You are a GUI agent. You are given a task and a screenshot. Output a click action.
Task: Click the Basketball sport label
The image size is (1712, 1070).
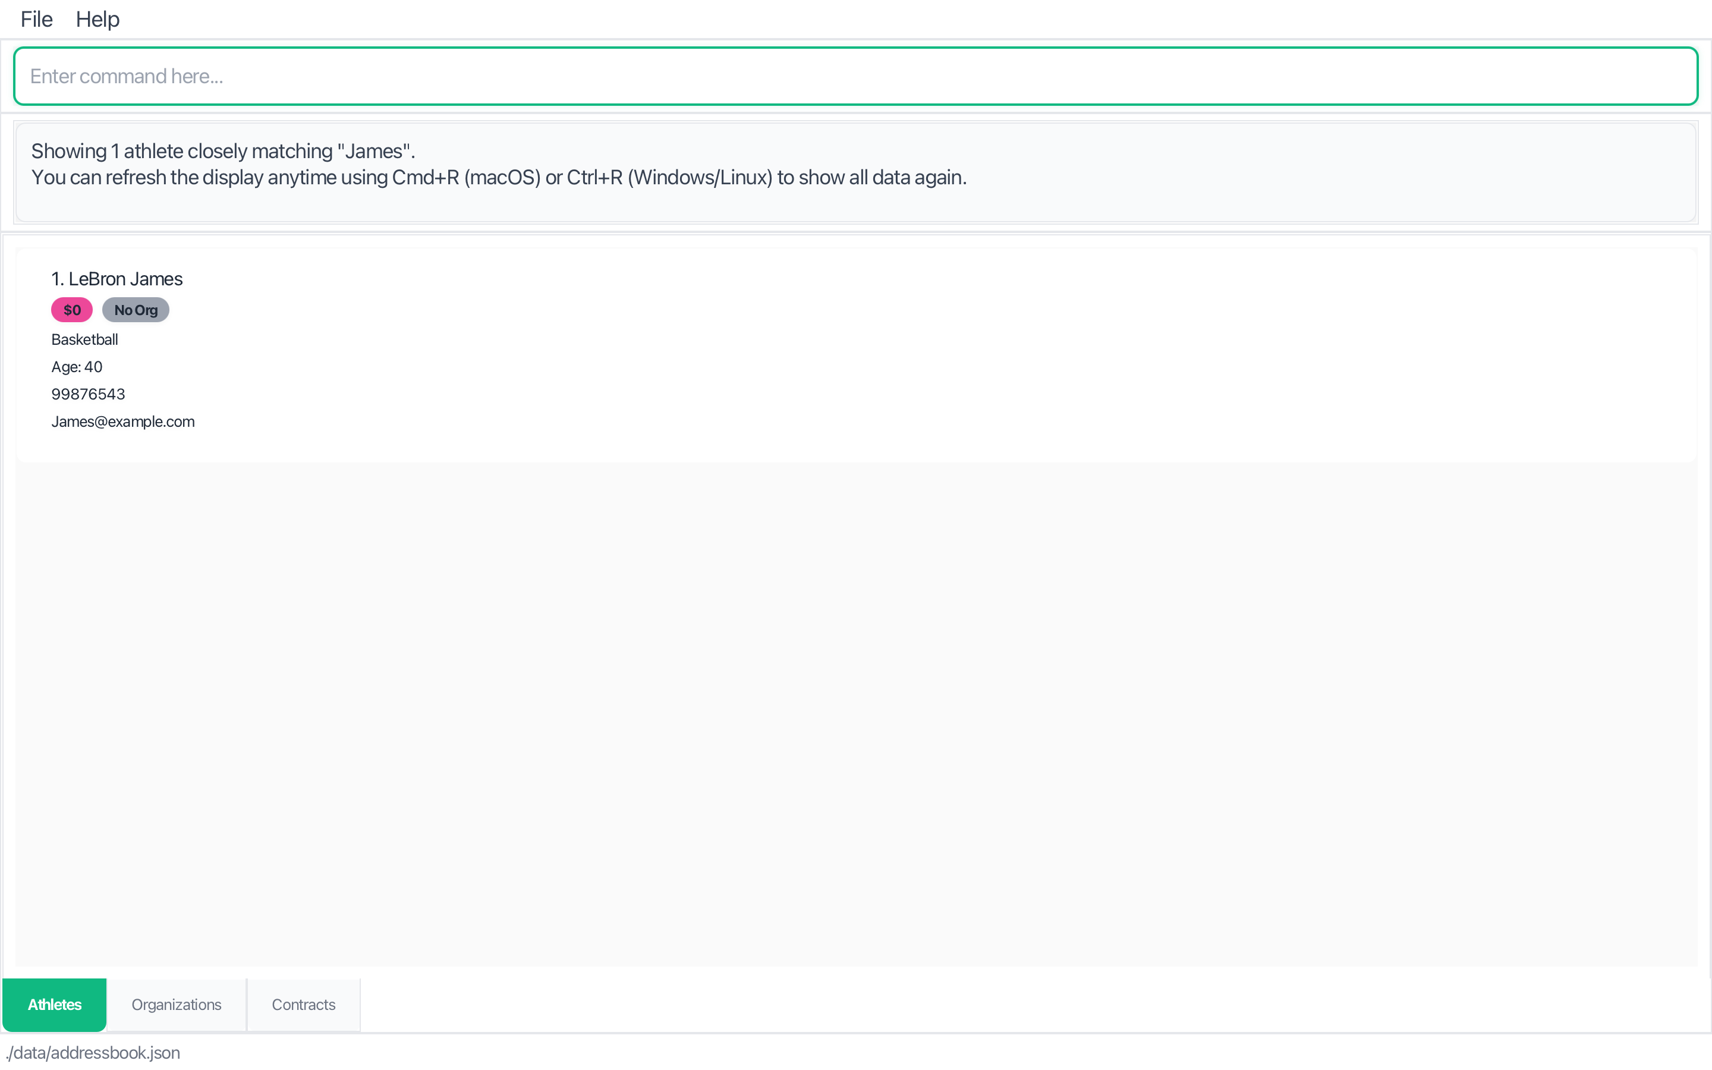[85, 339]
